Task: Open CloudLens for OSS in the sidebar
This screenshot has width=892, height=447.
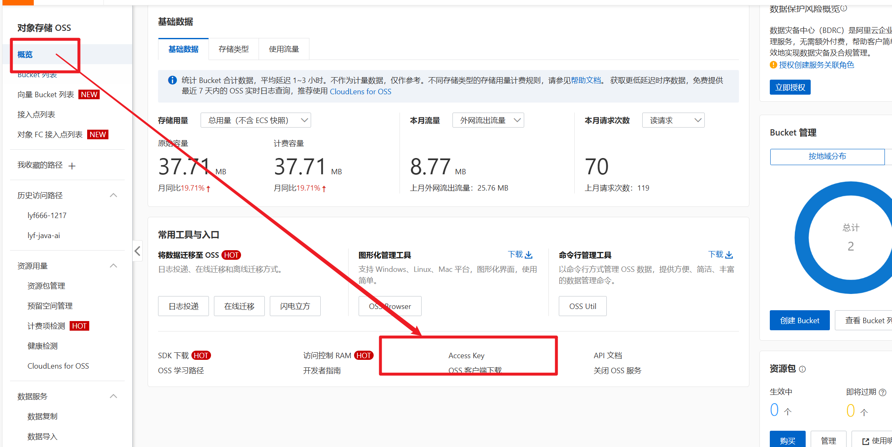Action: pos(58,366)
